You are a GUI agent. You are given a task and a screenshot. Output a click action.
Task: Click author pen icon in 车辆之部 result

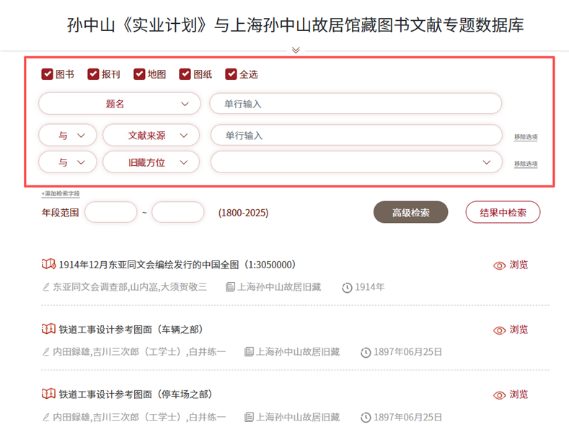point(45,352)
